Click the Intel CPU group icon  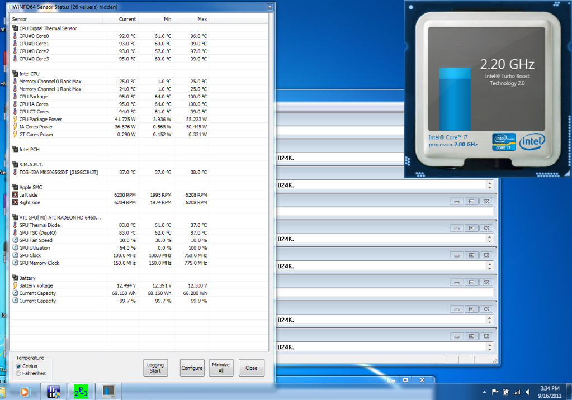(x=15, y=74)
